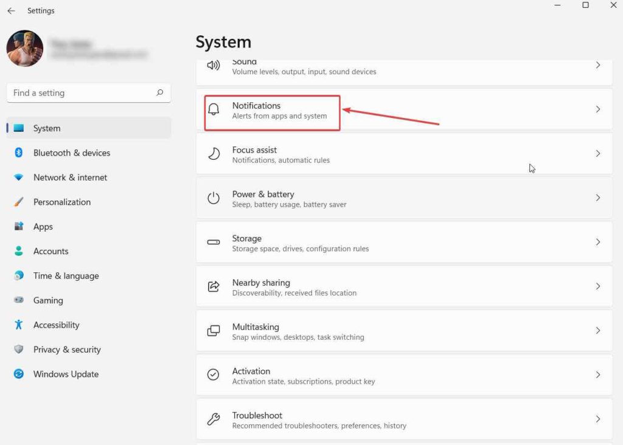Image resolution: width=623 pixels, height=445 pixels.
Task: Select the Bluetooth & devices sidebar icon
Action: pyautogui.click(x=19, y=153)
